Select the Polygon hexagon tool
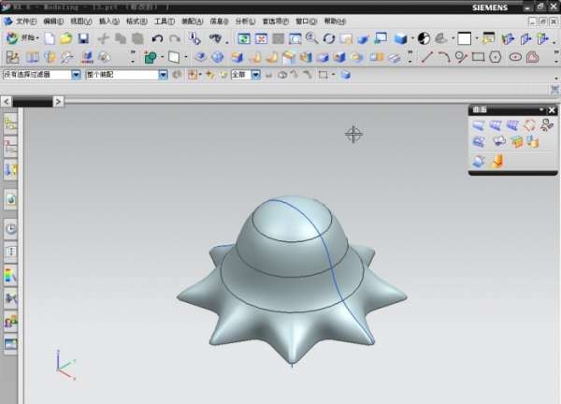This screenshot has height=404, width=561. point(496,57)
